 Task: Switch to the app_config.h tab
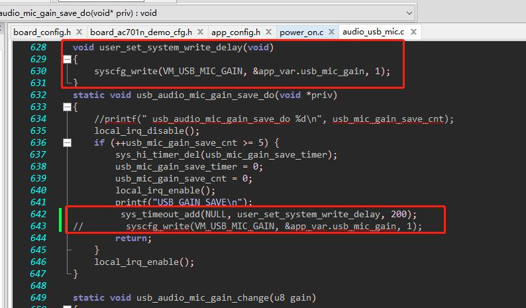click(236, 32)
